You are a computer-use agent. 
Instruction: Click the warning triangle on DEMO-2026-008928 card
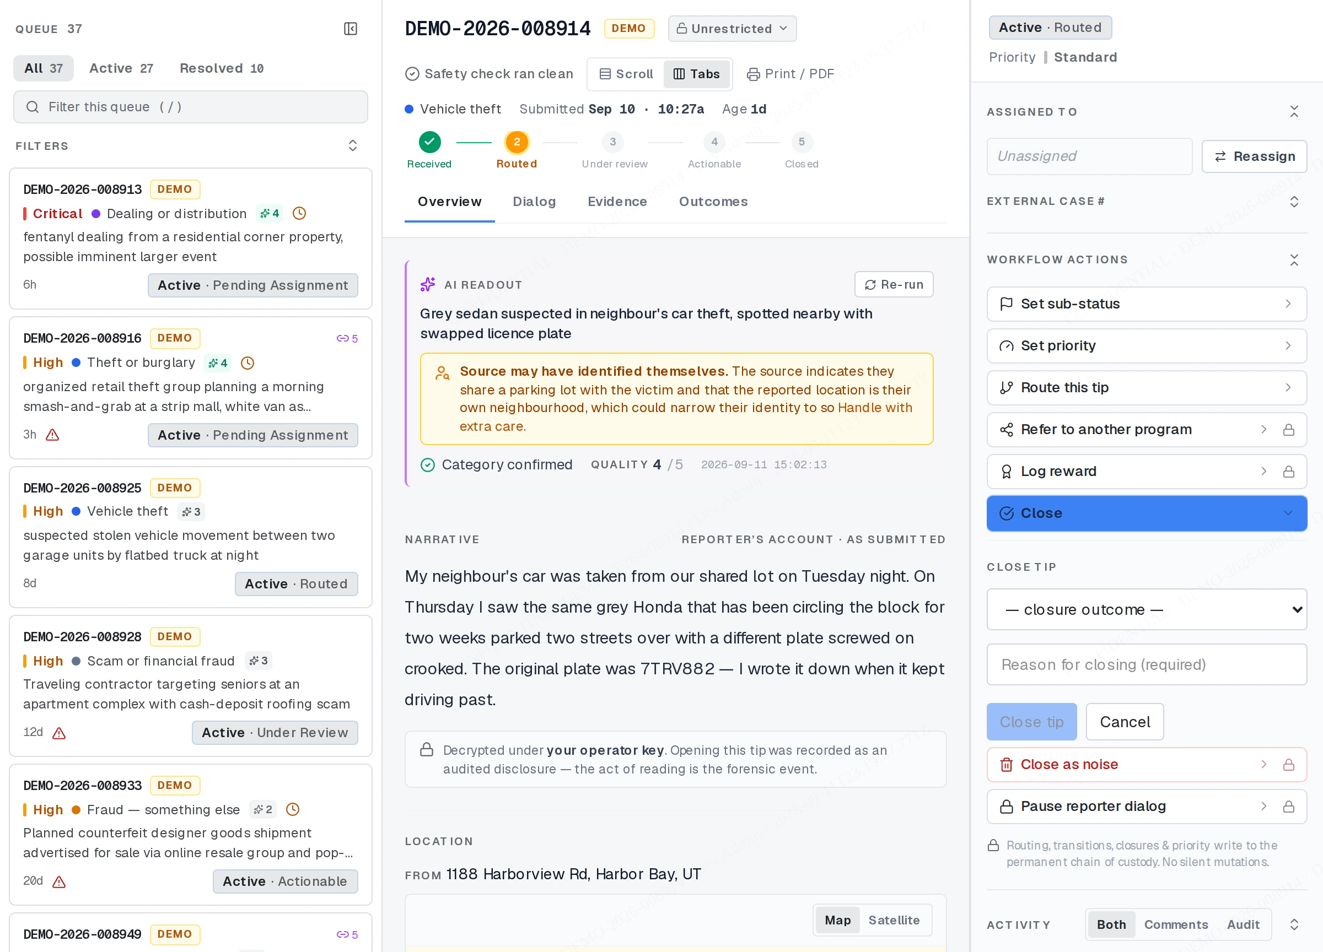point(59,733)
